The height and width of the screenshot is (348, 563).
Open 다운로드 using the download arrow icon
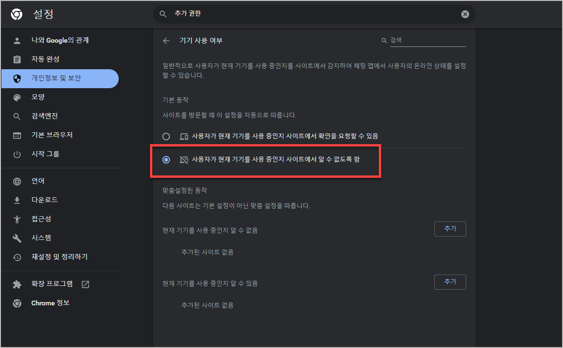(x=17, y=200)
